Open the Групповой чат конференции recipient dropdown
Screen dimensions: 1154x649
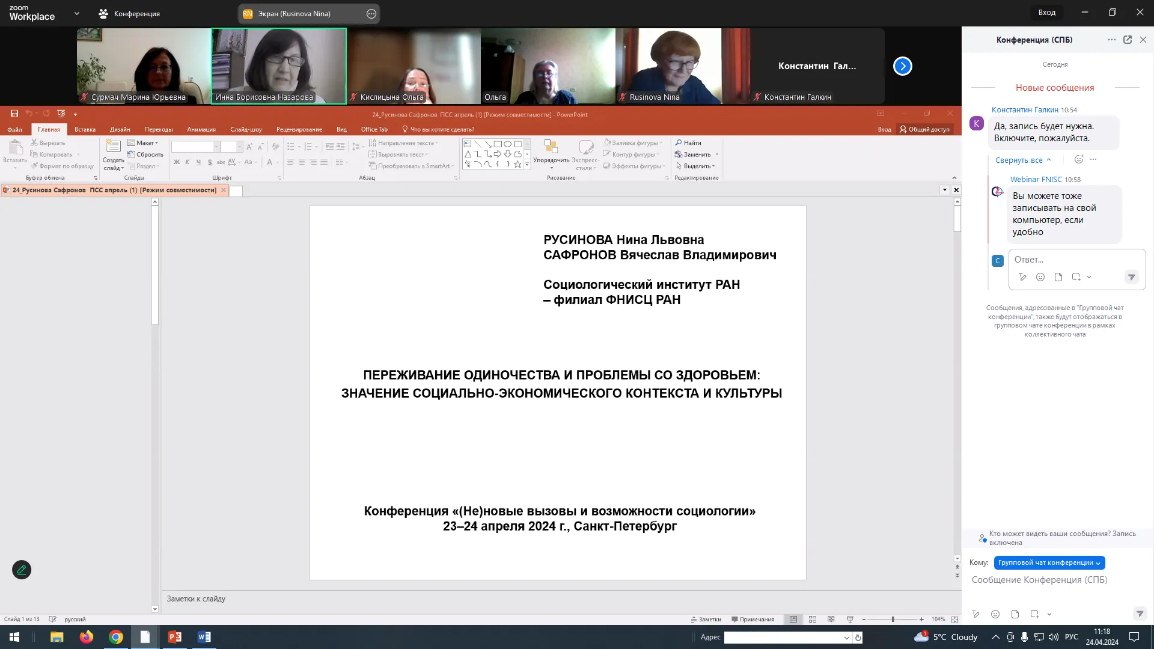[x=1049, y=563]
